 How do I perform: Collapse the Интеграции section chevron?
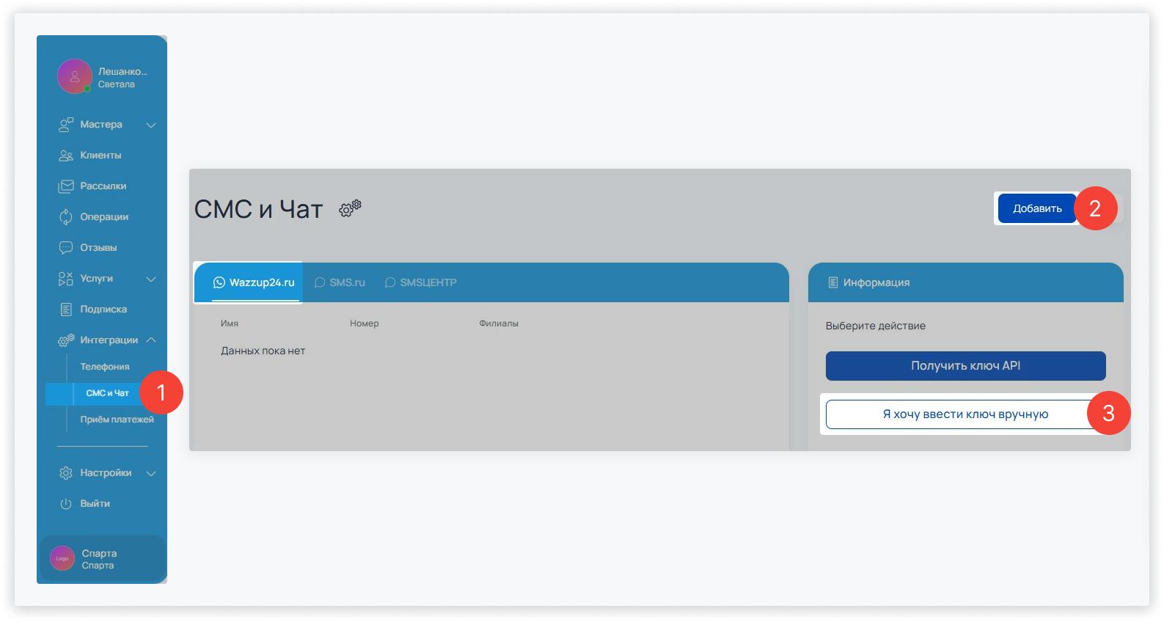(151, 340)
